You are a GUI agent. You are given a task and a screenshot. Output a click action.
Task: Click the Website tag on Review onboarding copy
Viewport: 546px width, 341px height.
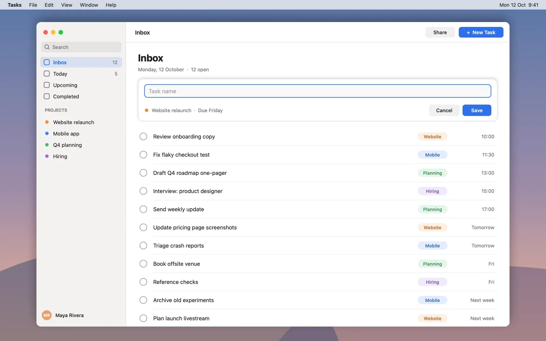click(432, 136)
